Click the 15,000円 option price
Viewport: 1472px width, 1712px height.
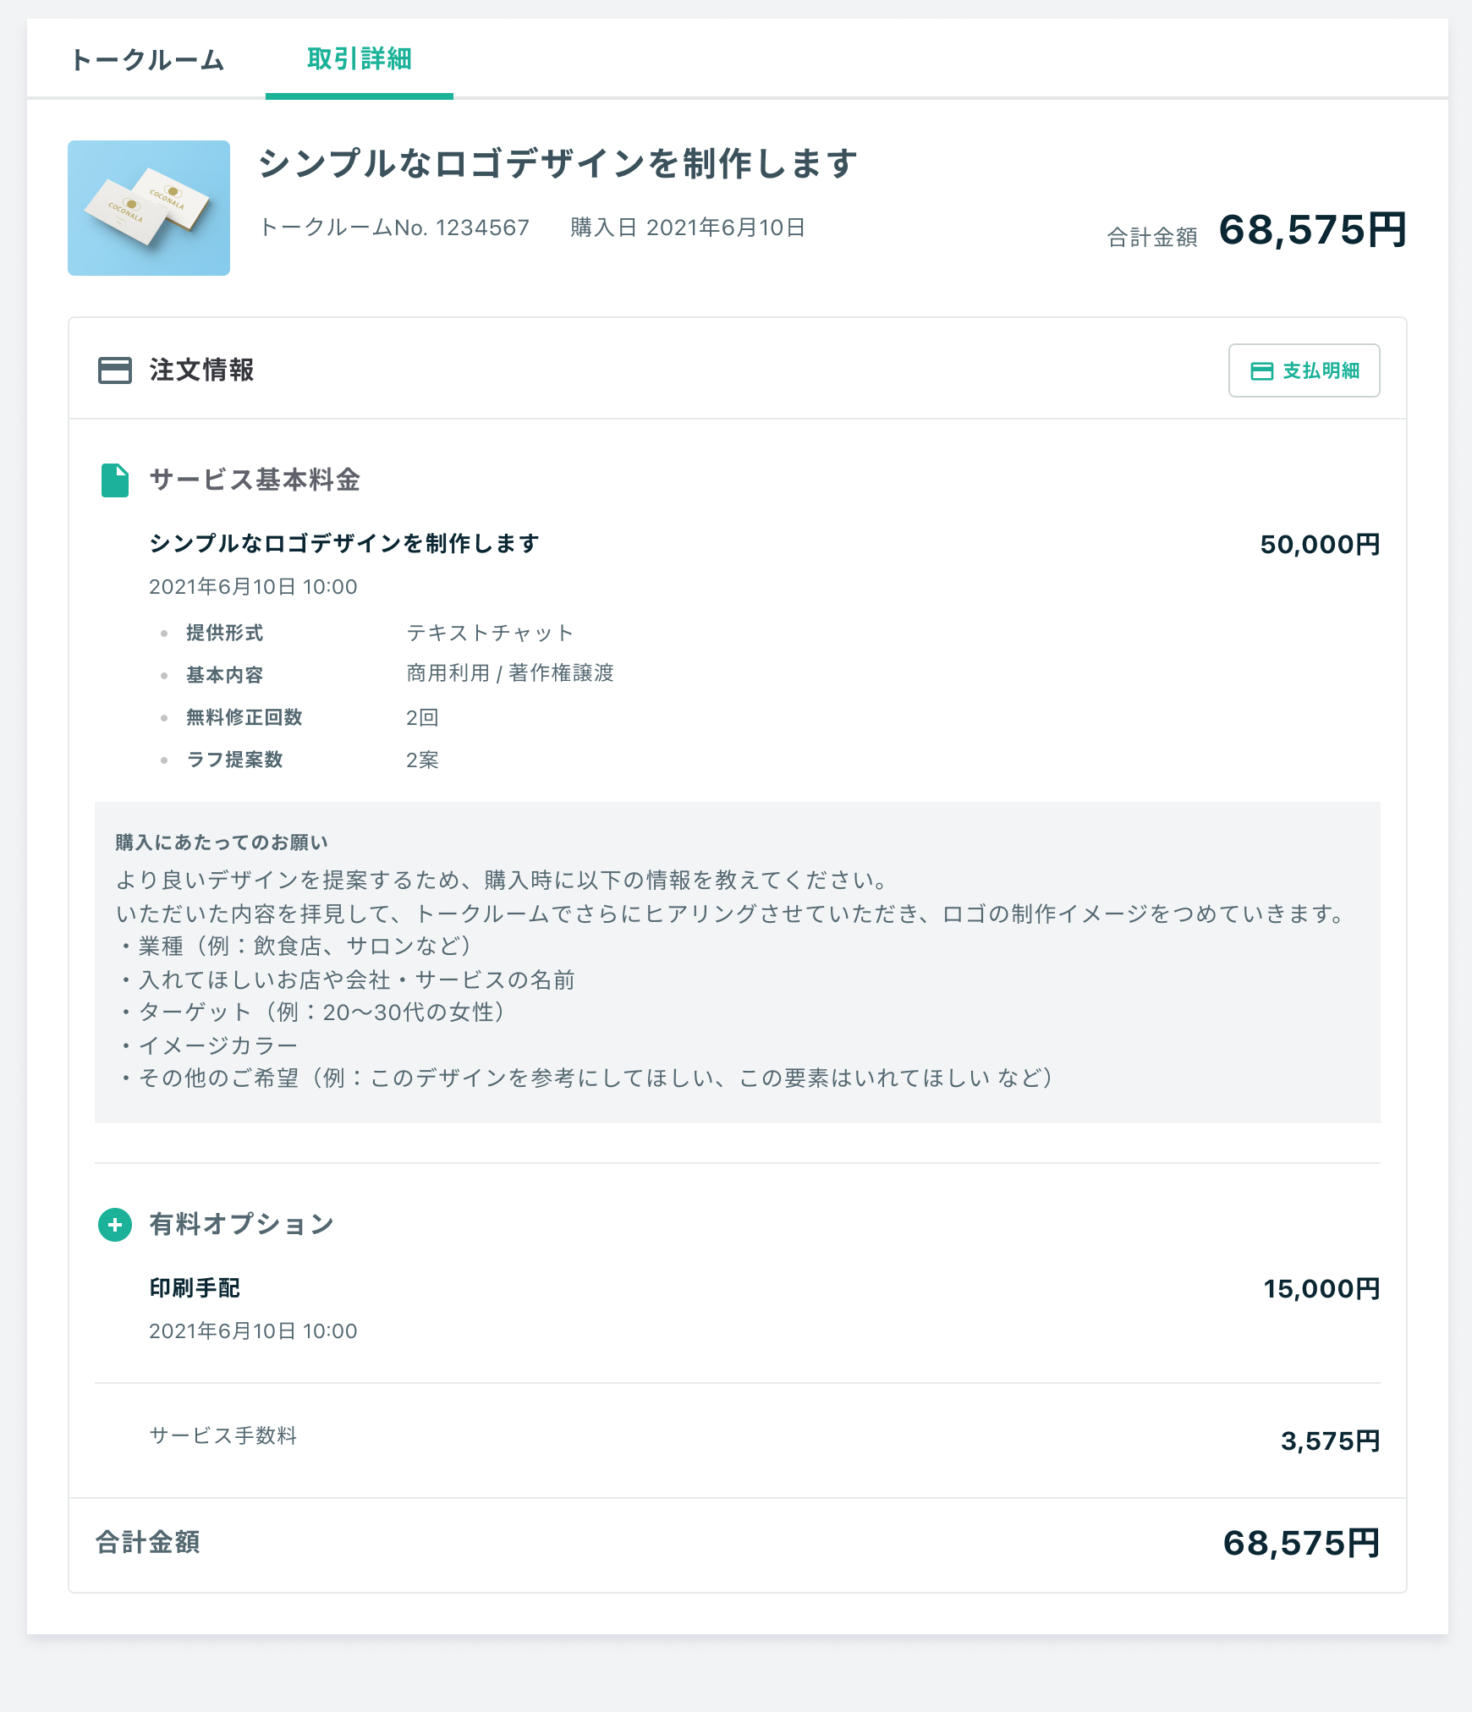(1321, 1289)
